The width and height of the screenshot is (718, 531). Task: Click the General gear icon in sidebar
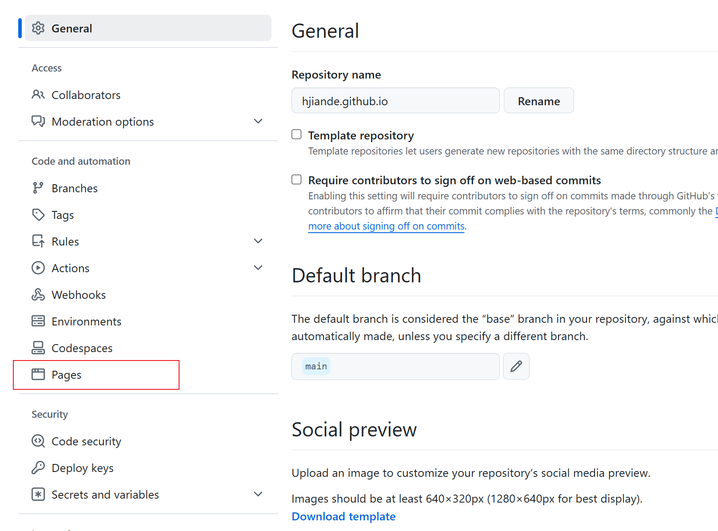click(38, 28)
